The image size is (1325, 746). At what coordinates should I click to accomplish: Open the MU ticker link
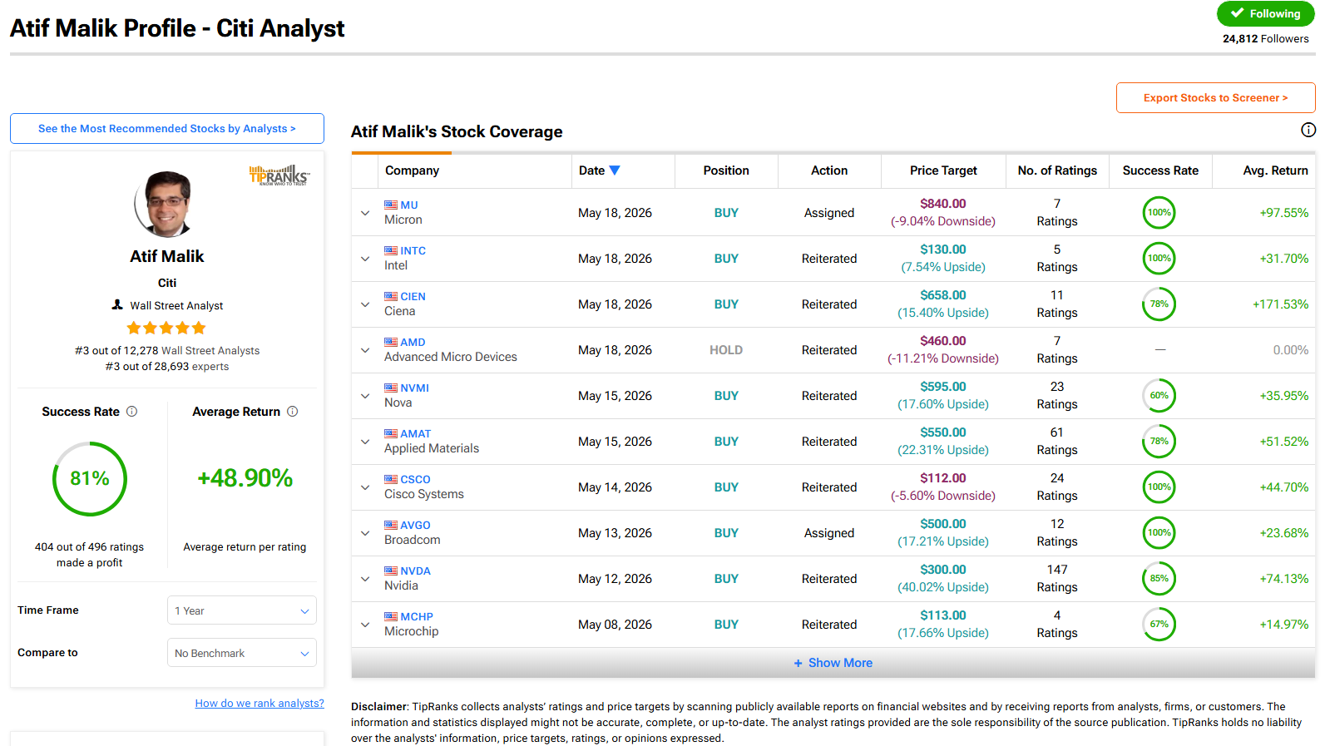tap(409, 205)
